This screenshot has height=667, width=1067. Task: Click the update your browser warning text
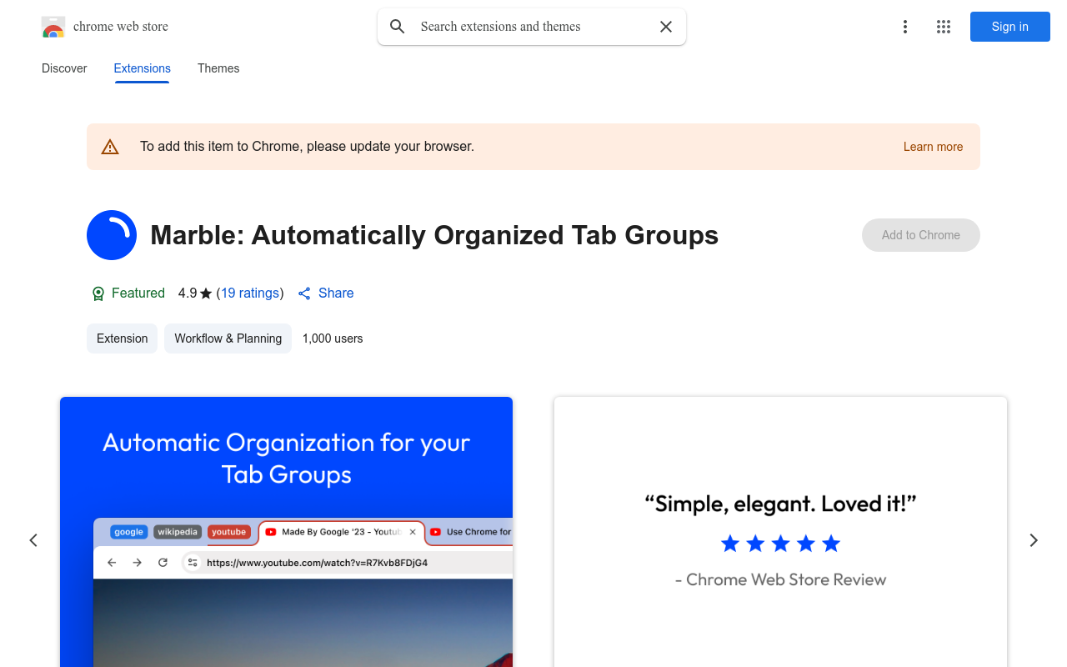point(307,147)
